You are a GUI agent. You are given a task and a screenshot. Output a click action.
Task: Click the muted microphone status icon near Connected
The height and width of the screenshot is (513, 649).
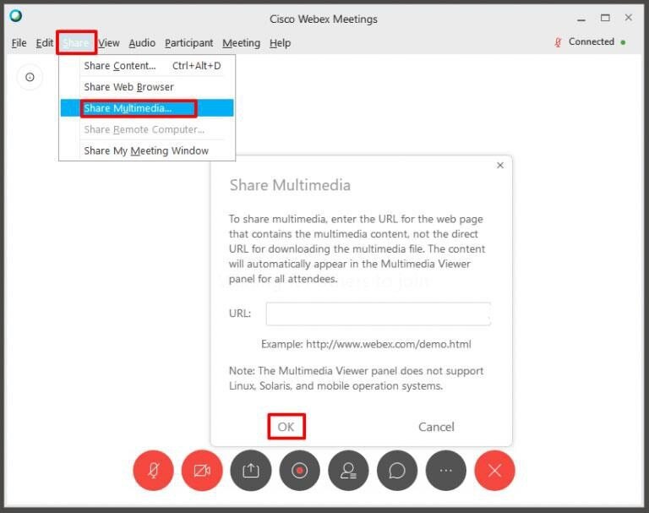(x=558, y=42)
